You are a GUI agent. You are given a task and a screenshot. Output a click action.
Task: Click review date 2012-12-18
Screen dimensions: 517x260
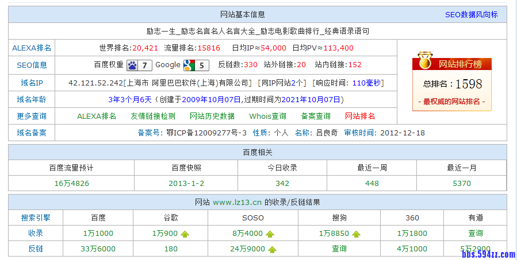click(x=403, y=133)
